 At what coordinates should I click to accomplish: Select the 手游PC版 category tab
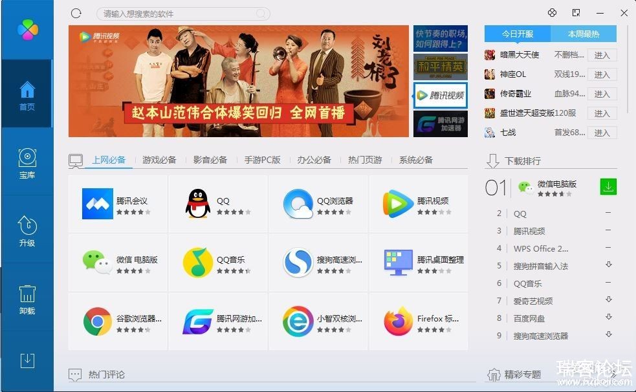pos(263,160)
